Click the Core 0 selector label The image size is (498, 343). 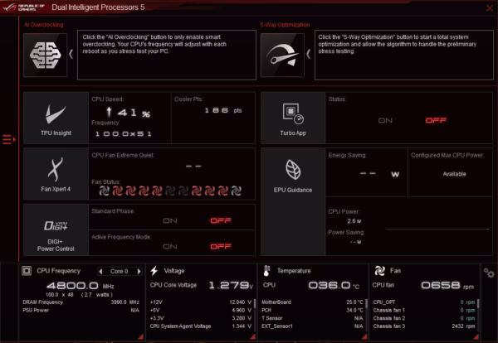coord(119,272)
